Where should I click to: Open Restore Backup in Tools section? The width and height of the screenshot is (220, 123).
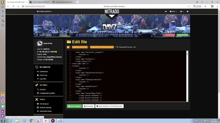click(45, 108)
